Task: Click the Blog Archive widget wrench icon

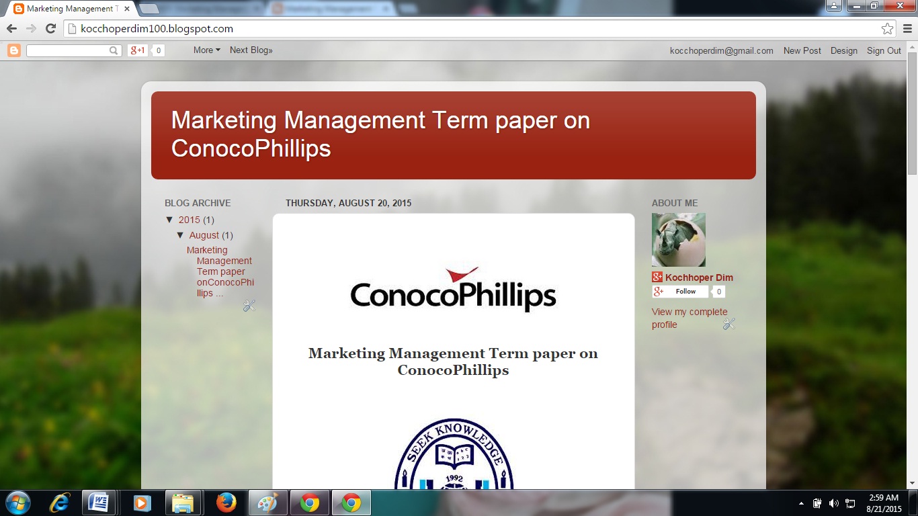Action: (249, 306)
